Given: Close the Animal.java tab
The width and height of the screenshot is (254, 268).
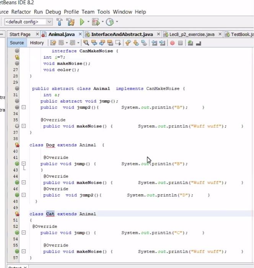Looking at the screenshot, I should tap(80, 34).
